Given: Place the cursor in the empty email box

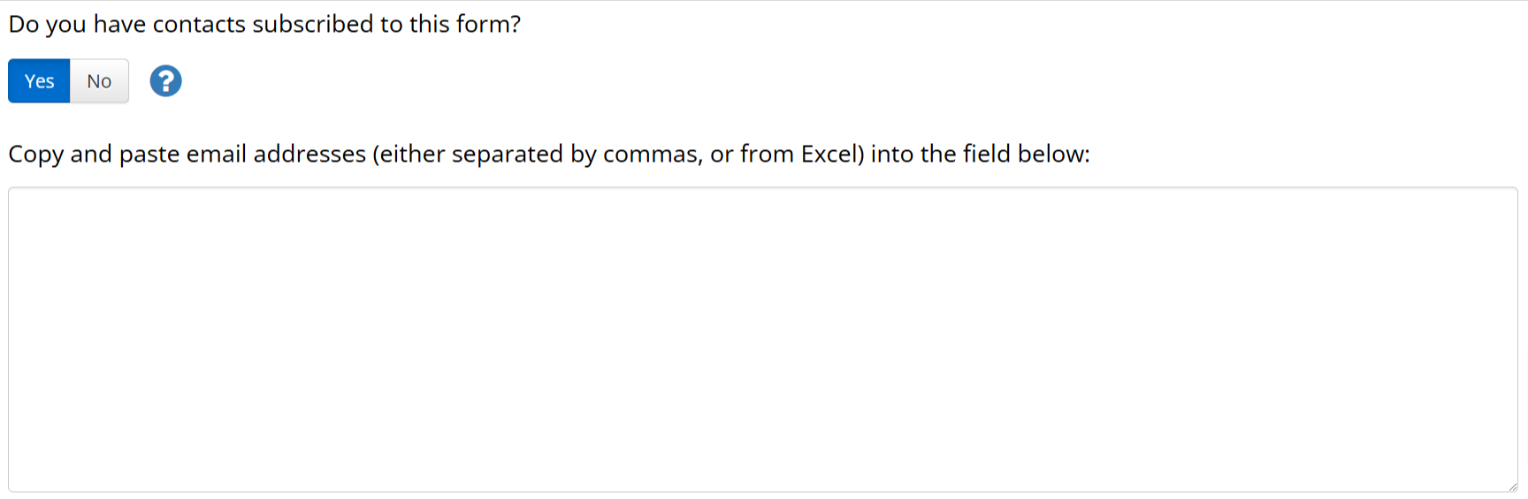Looking at the screenshot, I should (763, 340).
